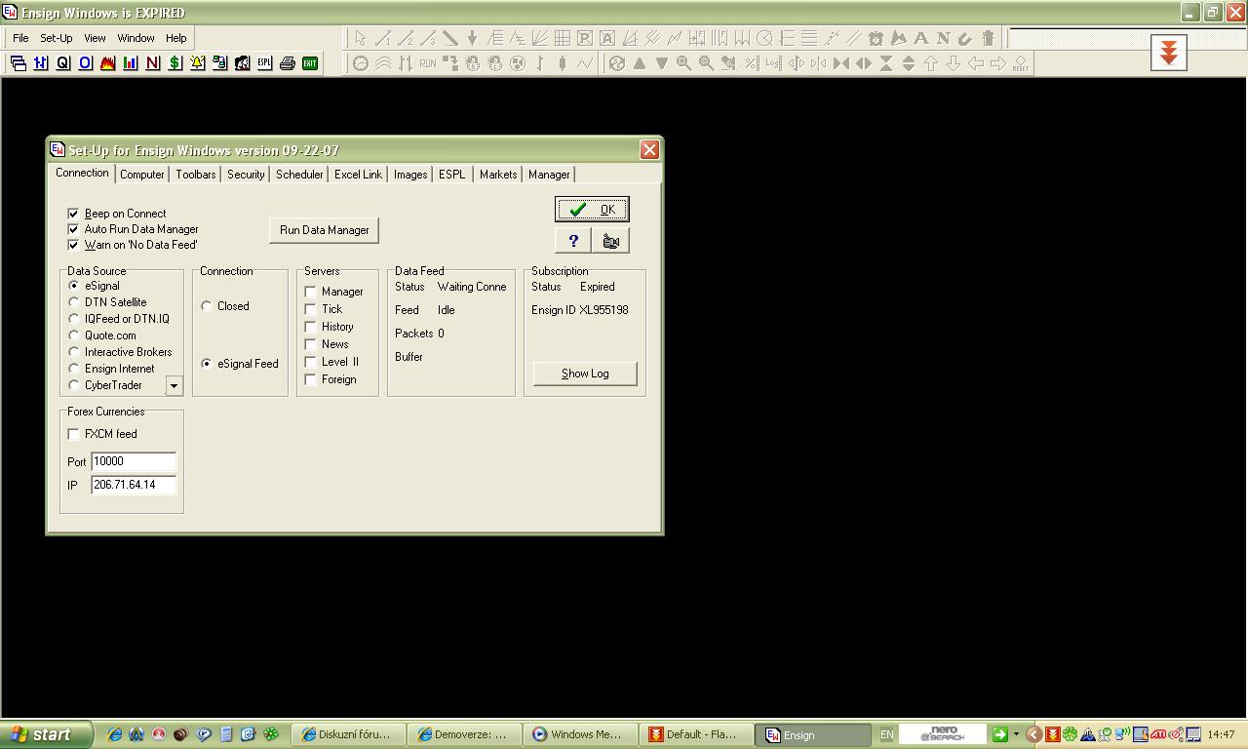Click the blue question mark help button
The height and width of the screenshot is (749, 1248).
(x=573, y=241)
